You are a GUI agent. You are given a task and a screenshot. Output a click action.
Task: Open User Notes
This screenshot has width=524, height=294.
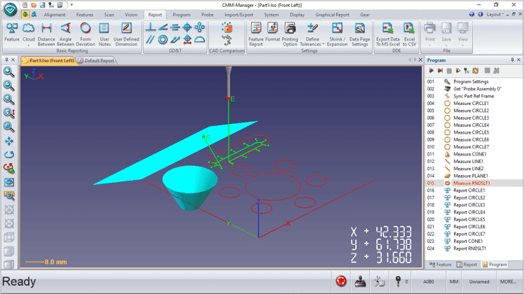point(104,34)
